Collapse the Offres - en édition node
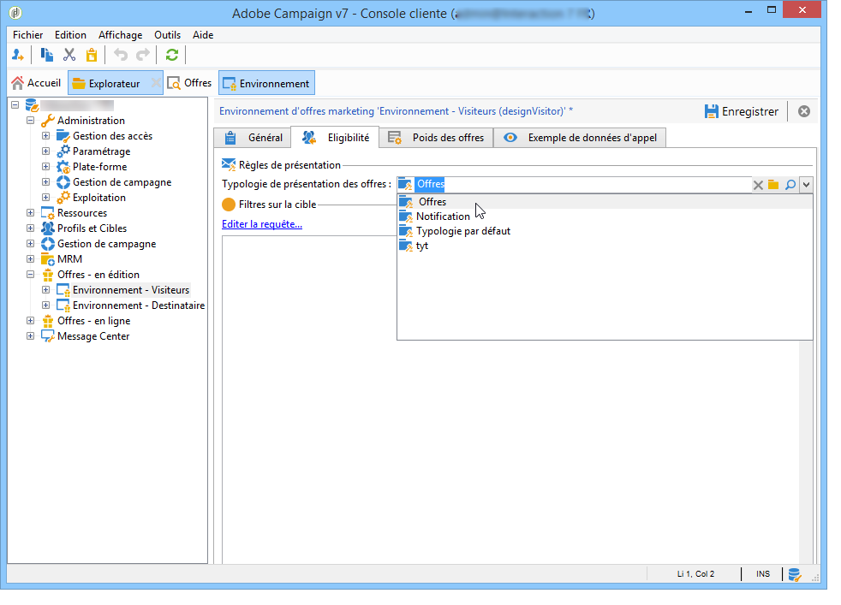Viewport: 841px width, 605px height. (31, 275)
